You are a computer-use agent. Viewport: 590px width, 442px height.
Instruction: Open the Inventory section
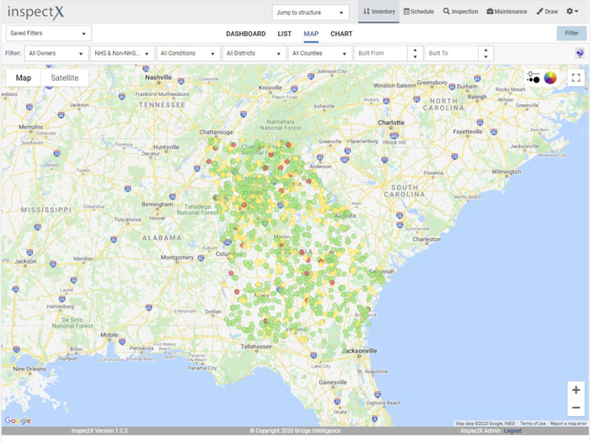tap(378, 12)
